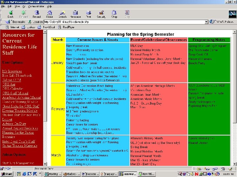Go to the Home page
237x177 pixels.
(x=49, y=14)
